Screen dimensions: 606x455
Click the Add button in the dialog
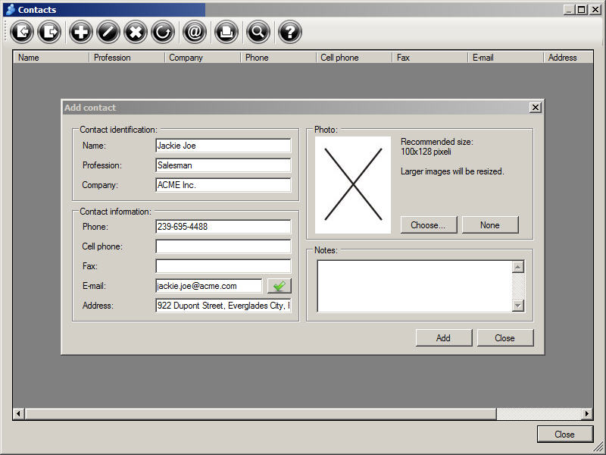pyautogui.click(x=443, y=338)
